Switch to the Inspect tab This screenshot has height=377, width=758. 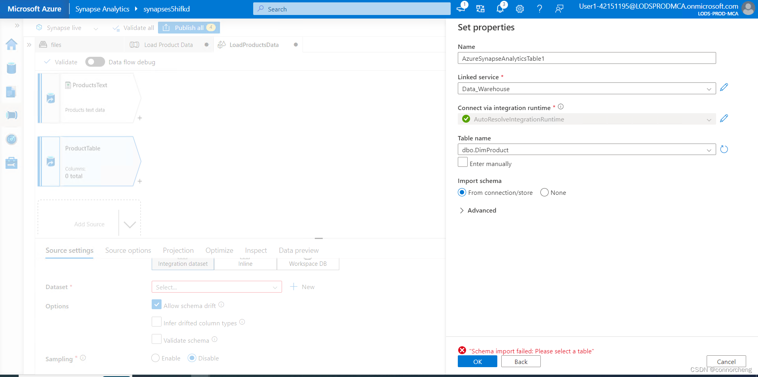pyautogui.click(x=256, y=250)
